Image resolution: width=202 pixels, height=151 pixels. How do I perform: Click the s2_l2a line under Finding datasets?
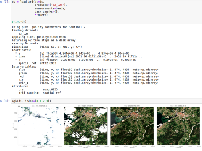click(24, 34)
